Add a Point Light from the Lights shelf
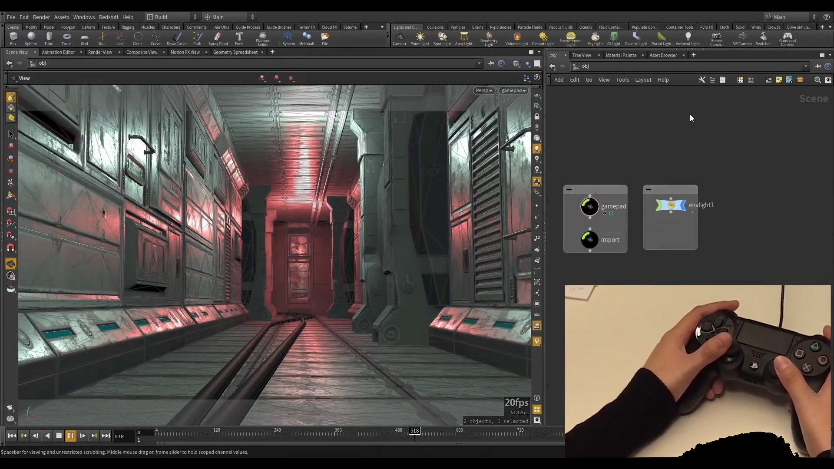 (x=420, y=39)
